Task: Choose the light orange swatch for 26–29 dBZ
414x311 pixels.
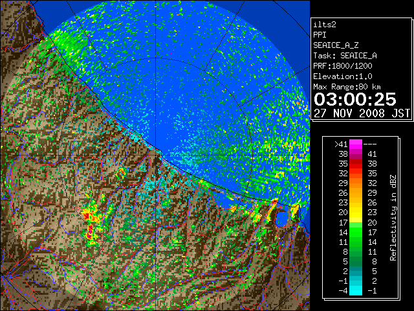Action: [356, 193]
